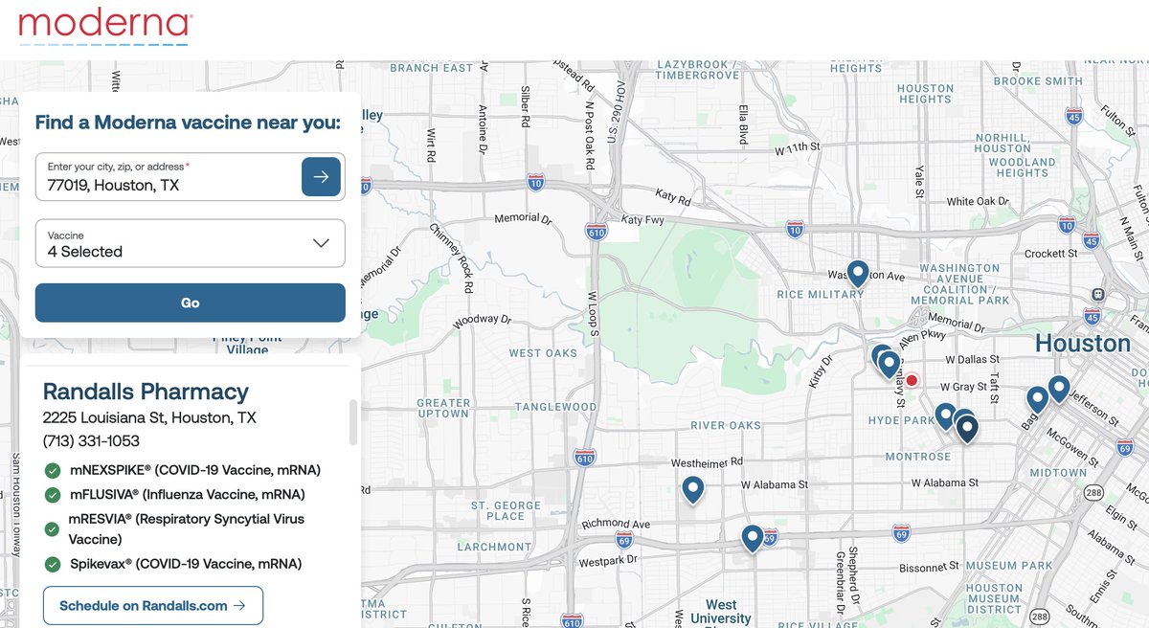Click Spikevax (COVID-19 Vaccine, mRNA) text
The image size is (1149, 628).
[x=186, y=564]
